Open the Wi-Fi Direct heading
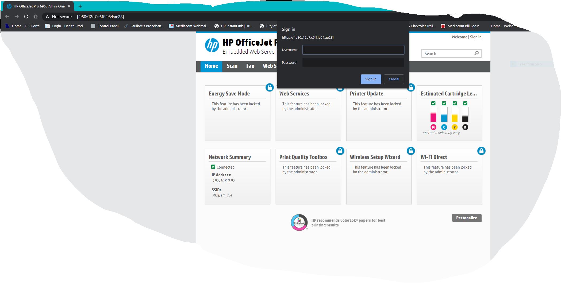Image resolution: width=561 pixels, height=283 pixels. [434, 157]
